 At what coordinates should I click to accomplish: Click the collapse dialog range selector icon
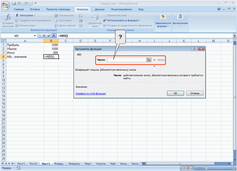point(148,60)
